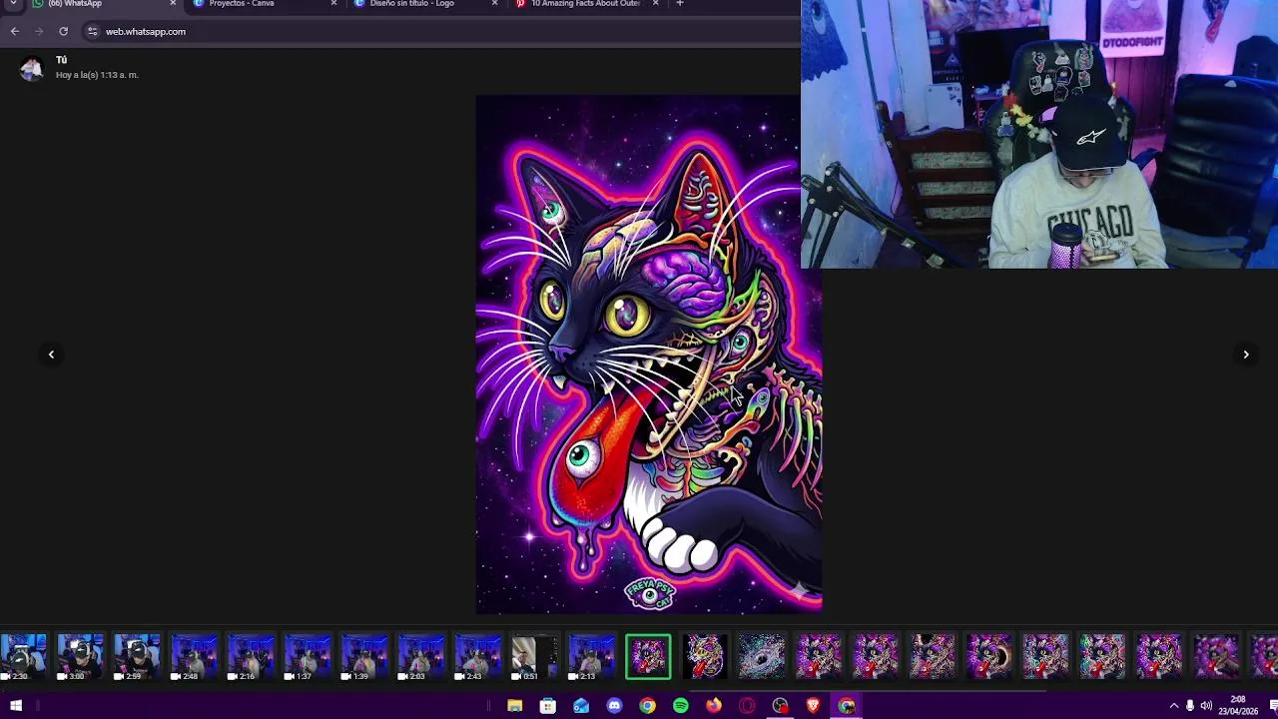Open Opera from the taskbar

click(747, 706)
